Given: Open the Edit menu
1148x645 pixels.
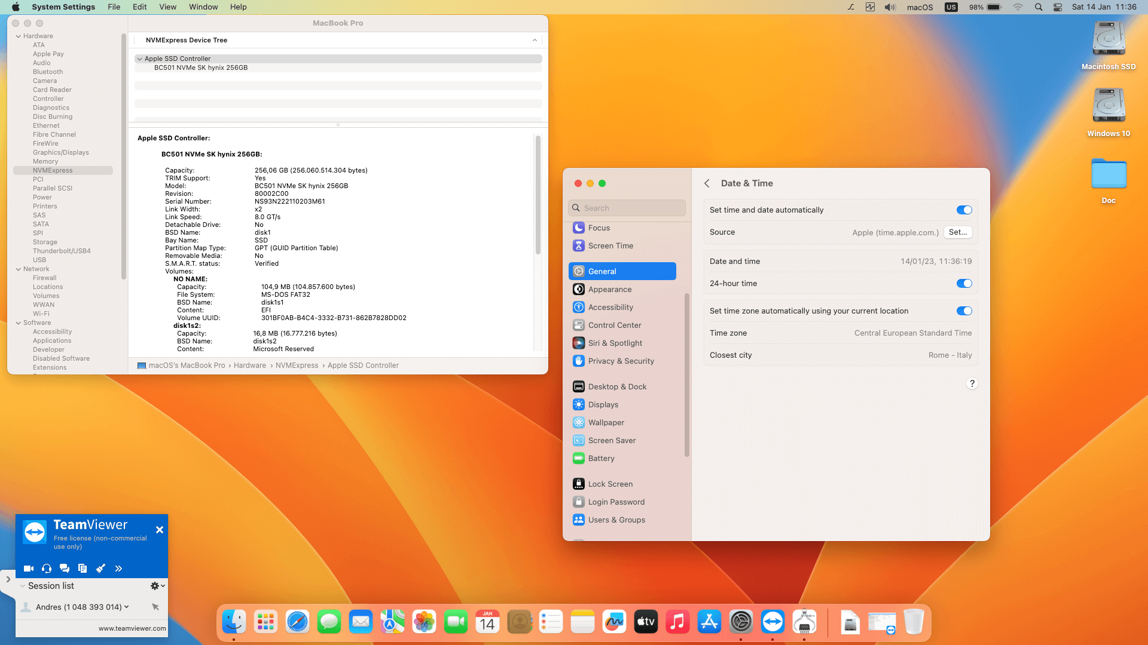Looking at the screenshot, I should click(x=140, y=7).
